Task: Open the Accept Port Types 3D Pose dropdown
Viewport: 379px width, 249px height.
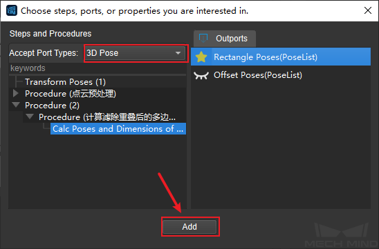Action: click(136, 53)
